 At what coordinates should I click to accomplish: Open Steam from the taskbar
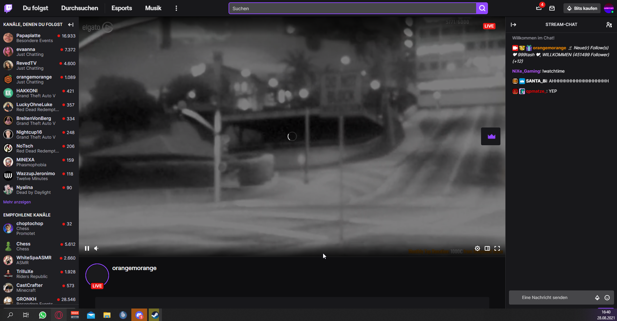pos(155,315)
